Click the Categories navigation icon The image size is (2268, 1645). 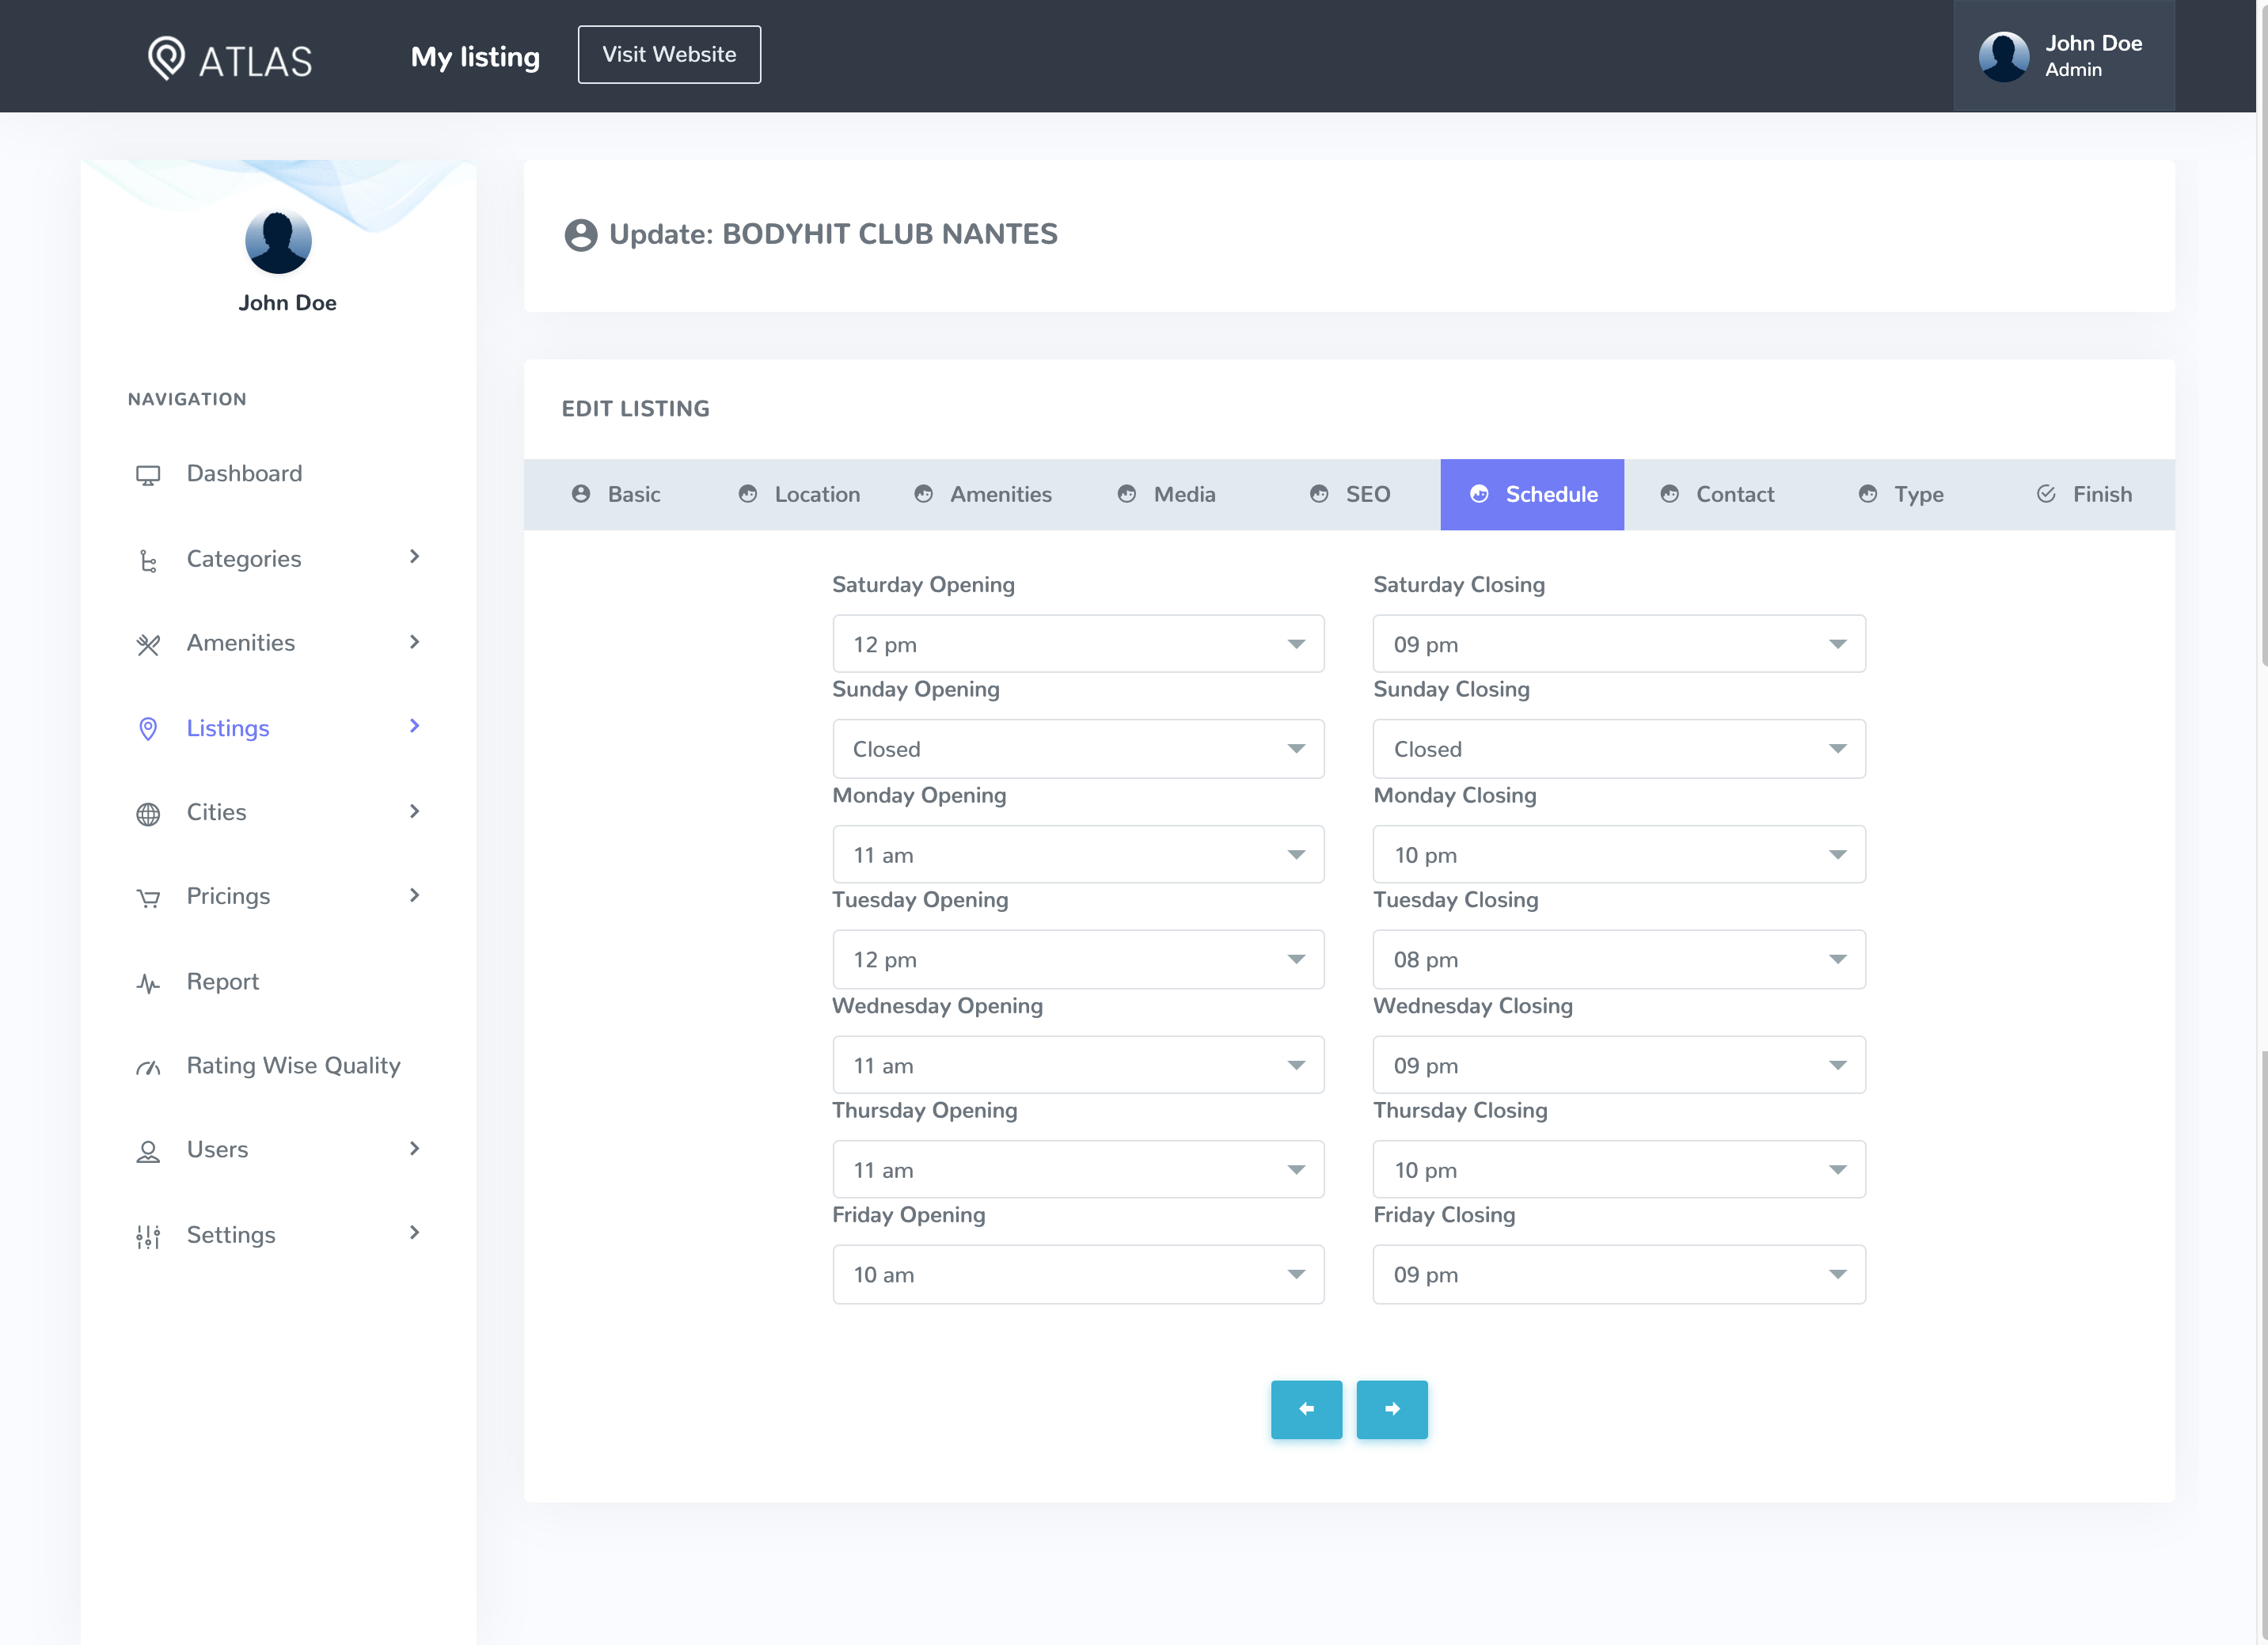coord(146,560)
